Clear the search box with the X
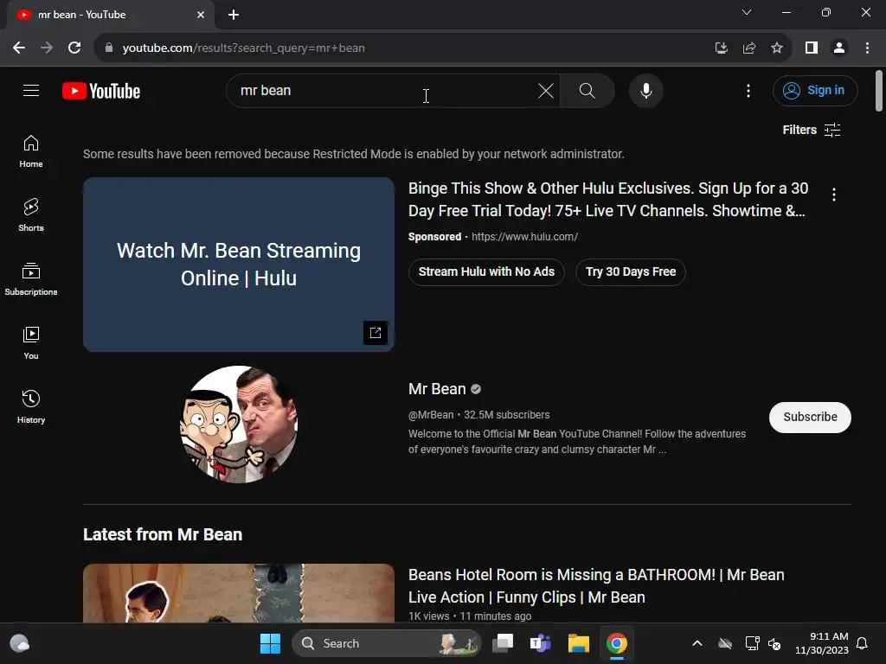 coord(545,90)
